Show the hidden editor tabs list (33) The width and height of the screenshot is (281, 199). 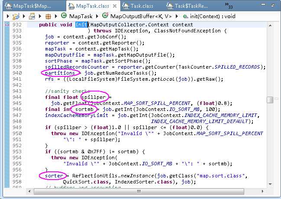pos(229,6)
